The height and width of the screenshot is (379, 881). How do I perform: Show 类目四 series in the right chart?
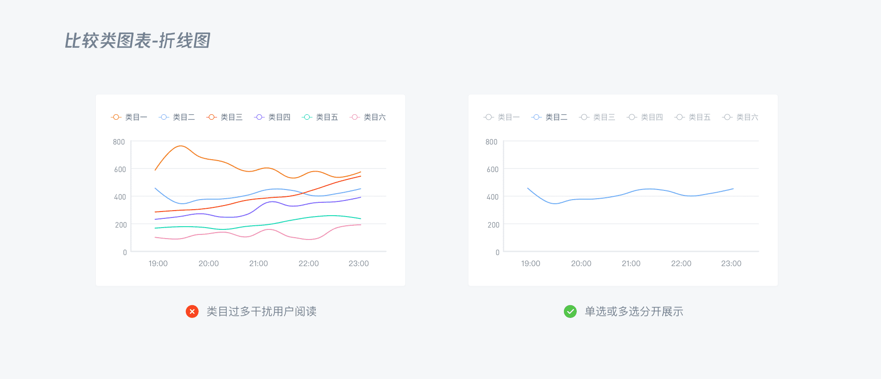645,117
